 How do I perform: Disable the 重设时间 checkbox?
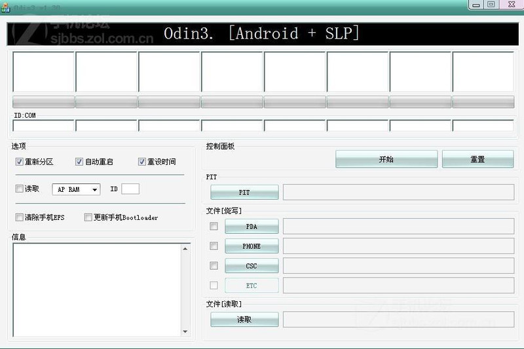(x=141, y=162)
